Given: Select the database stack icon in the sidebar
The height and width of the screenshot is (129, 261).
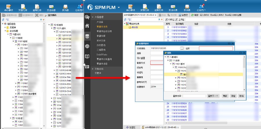Looking at the screenshot, I should pyautogui.click(x=87, y=36).
